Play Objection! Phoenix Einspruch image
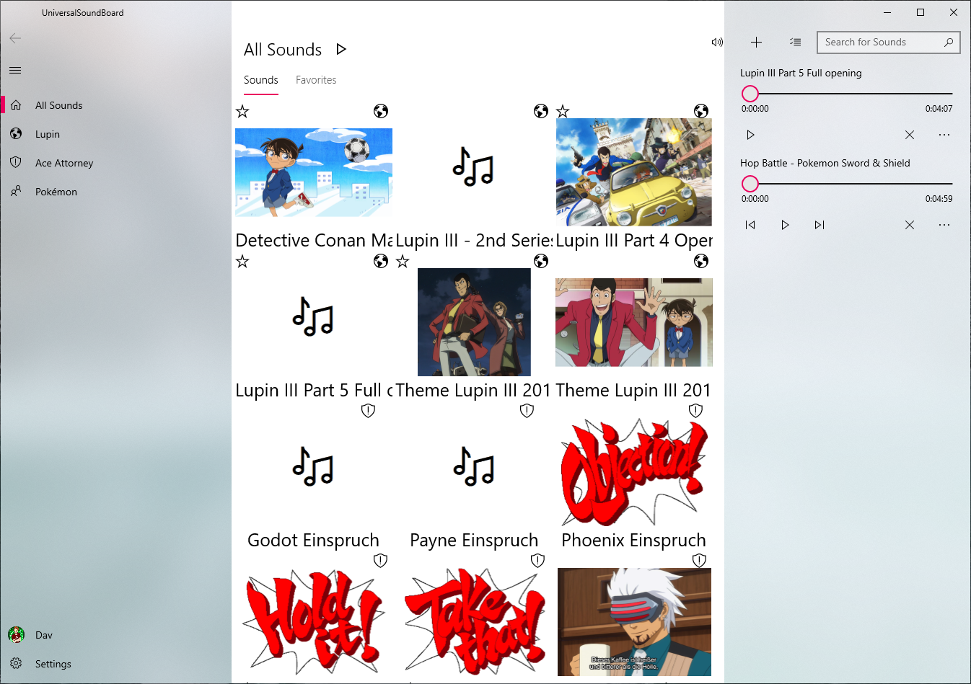971x684 pixels. pyautogui.click(x=634, y=472)
